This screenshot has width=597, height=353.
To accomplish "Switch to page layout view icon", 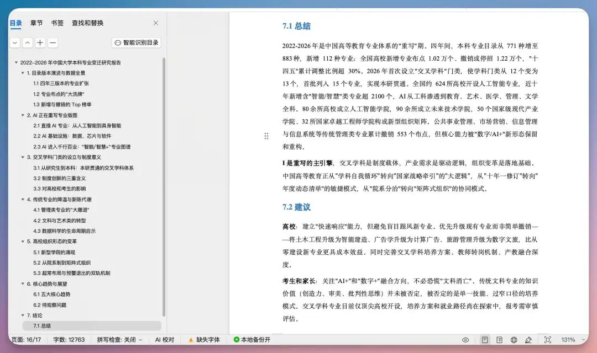I will (x=485, y=340).
